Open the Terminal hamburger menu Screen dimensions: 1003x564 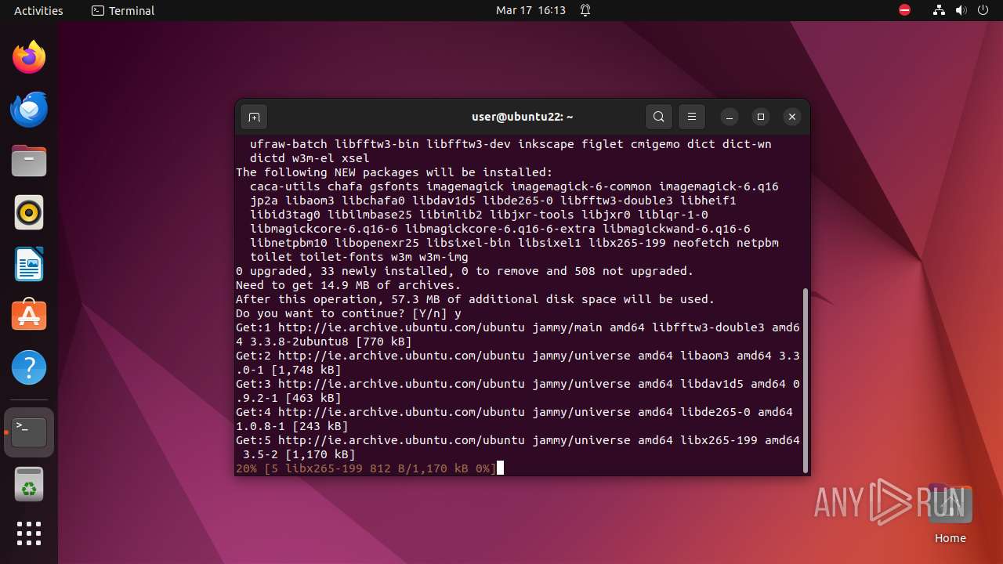click(x=692, y=117)
